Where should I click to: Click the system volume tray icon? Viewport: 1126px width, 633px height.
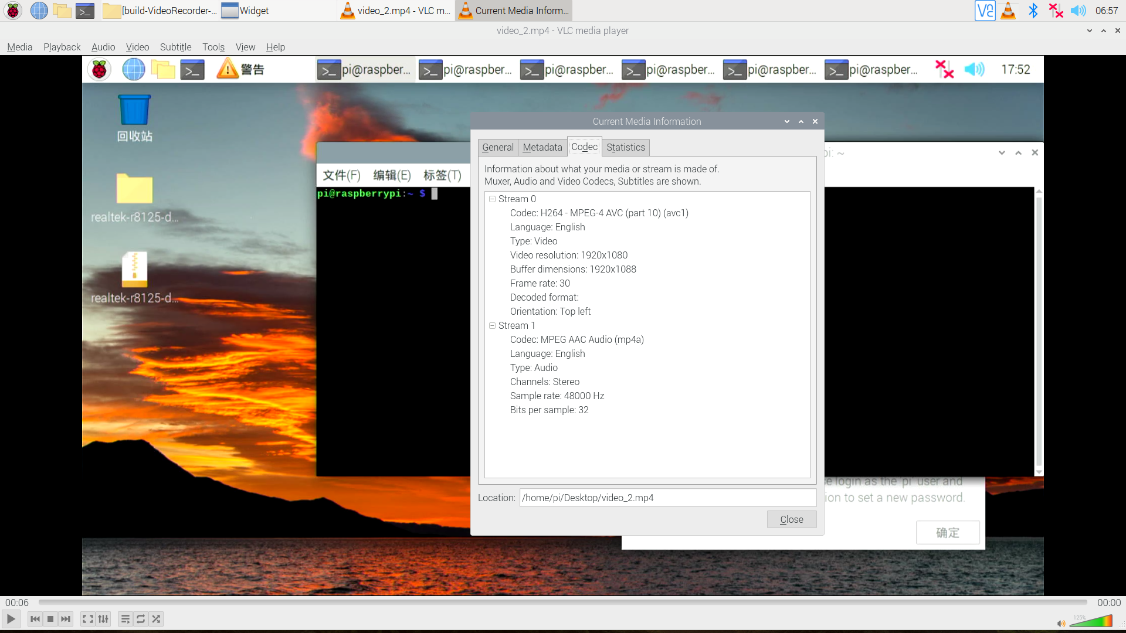click(1078, 11)
